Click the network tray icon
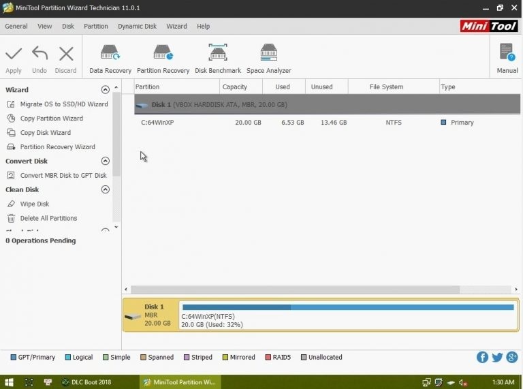The width and height of the screenshot is (523, 389). 426,382
